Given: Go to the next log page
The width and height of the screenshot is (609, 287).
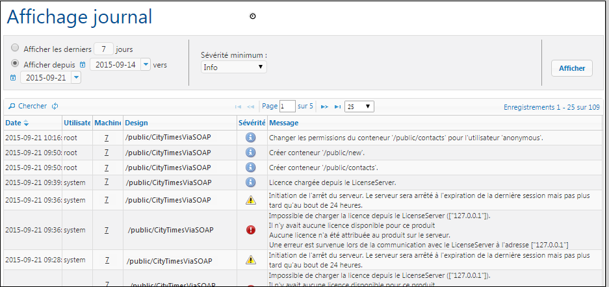Looking at the screenshot, I should click(x=324, y=106).
